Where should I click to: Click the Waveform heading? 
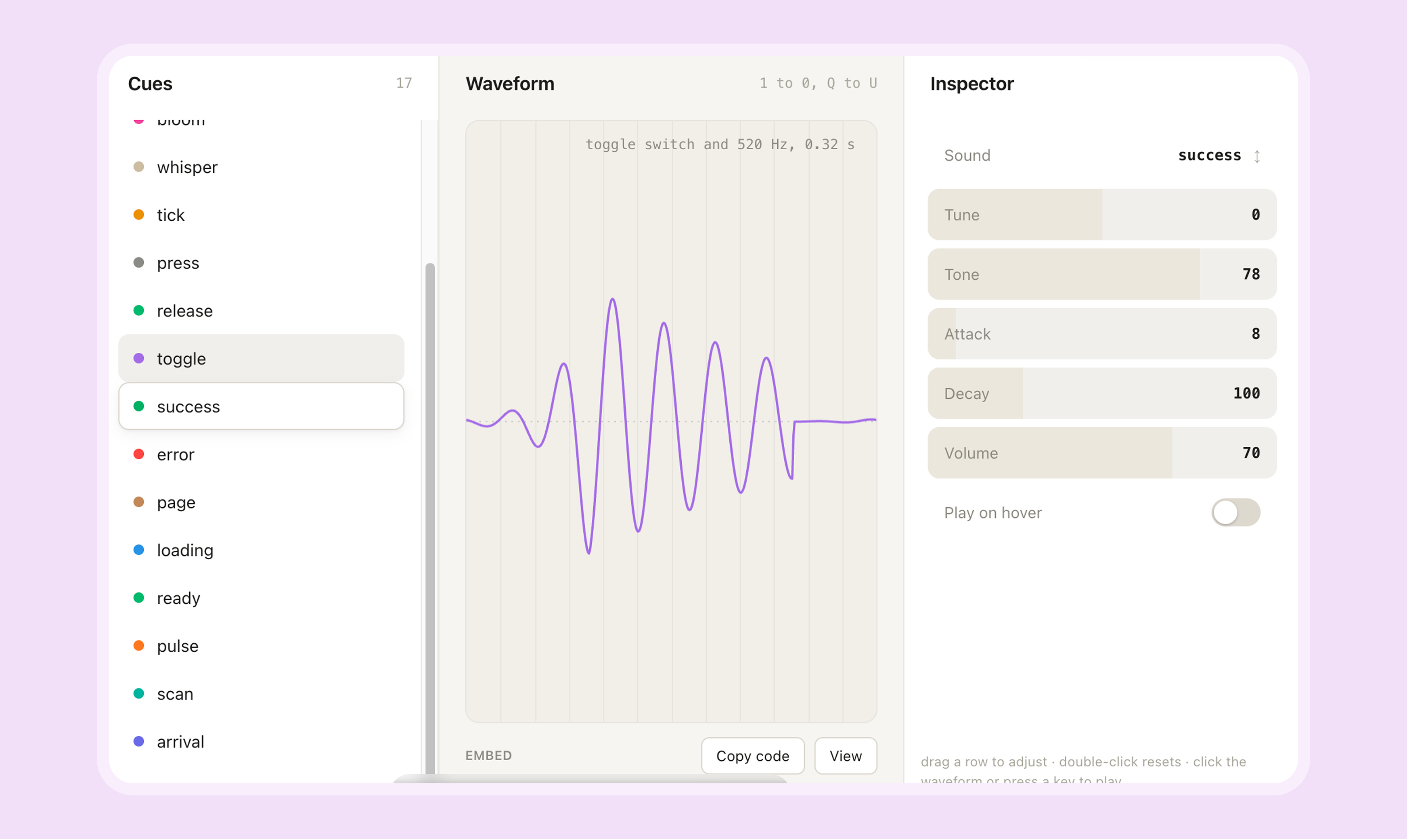point(510,84)
